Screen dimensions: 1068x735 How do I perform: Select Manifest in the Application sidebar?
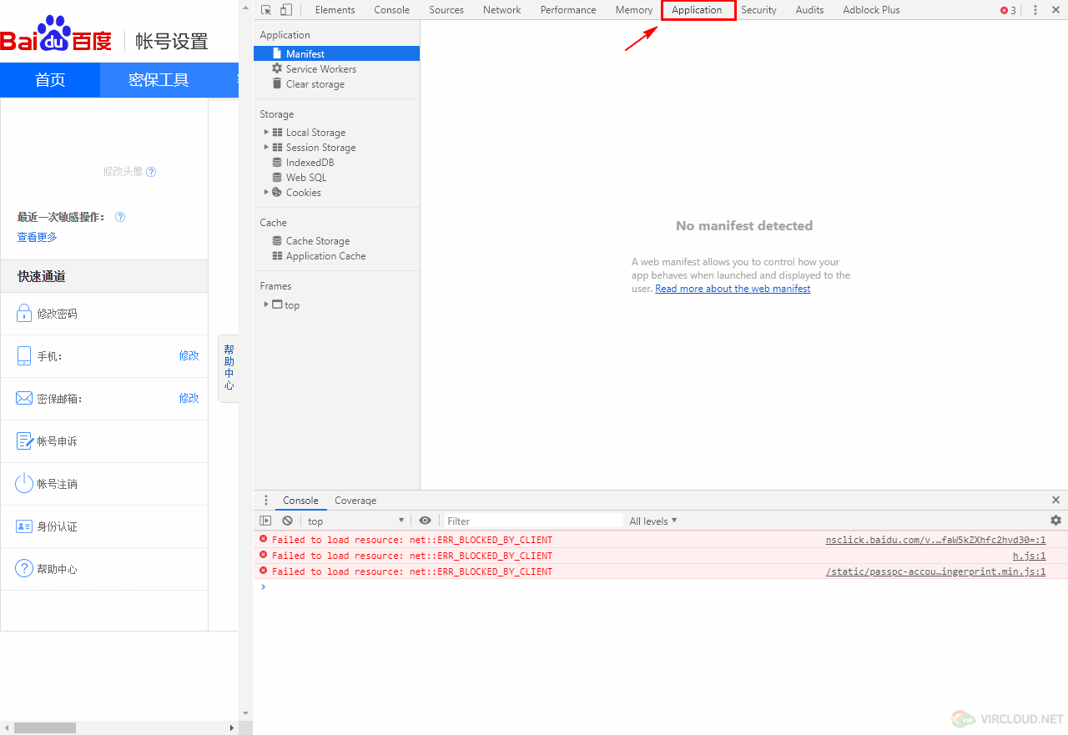point(336,53)
